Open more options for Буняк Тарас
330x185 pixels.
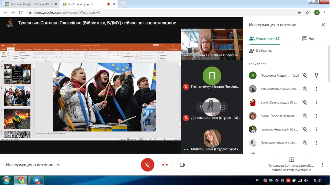[316, 116]
